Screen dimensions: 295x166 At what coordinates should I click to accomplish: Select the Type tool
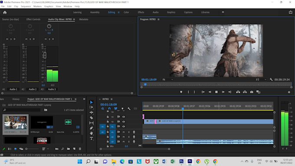pos(92,139)
